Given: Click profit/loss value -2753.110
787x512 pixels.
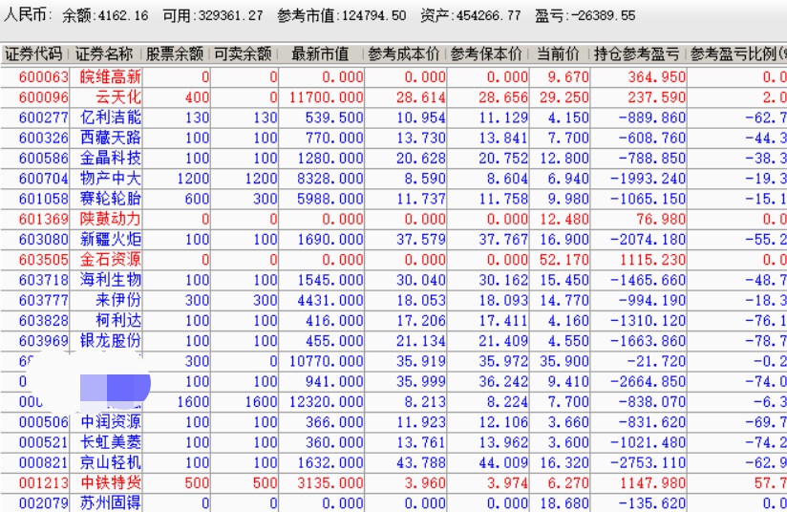Looking at the screenshot, I should tap(648, 462).
